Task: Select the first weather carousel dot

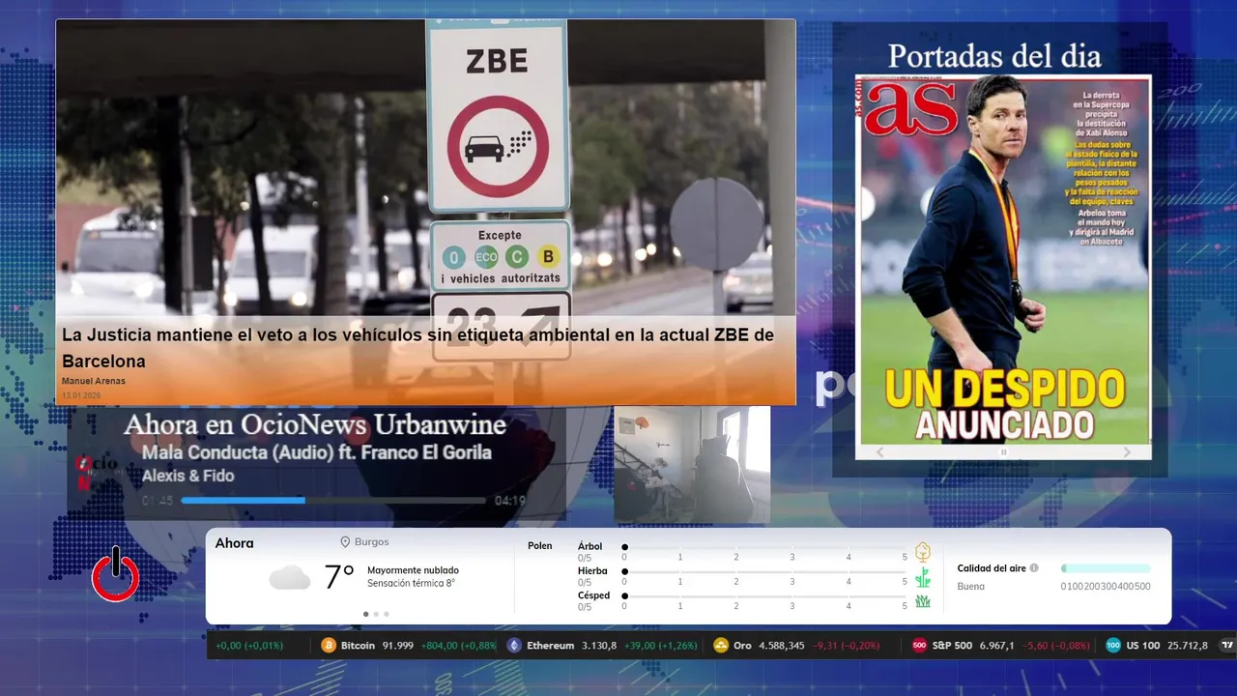Action: pos(365,614)
